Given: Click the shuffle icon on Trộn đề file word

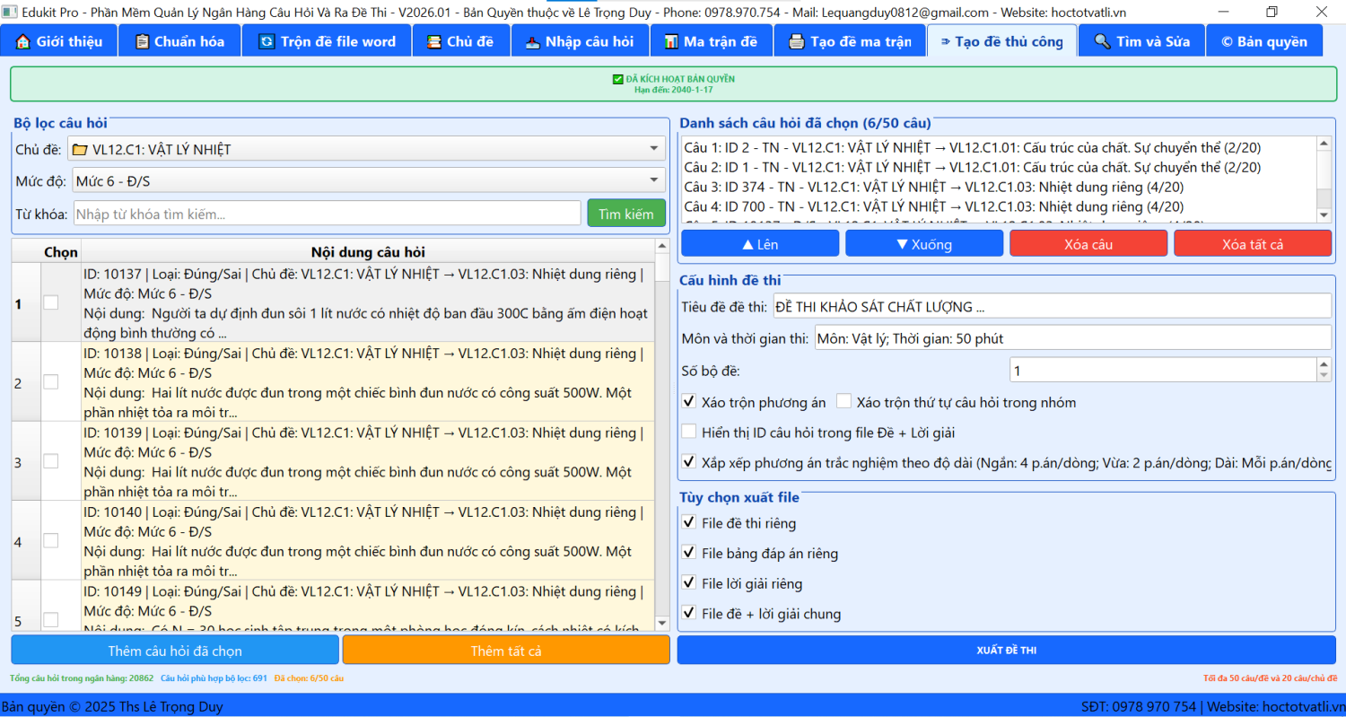Looking at the screenshot, I should pos(267,42).
